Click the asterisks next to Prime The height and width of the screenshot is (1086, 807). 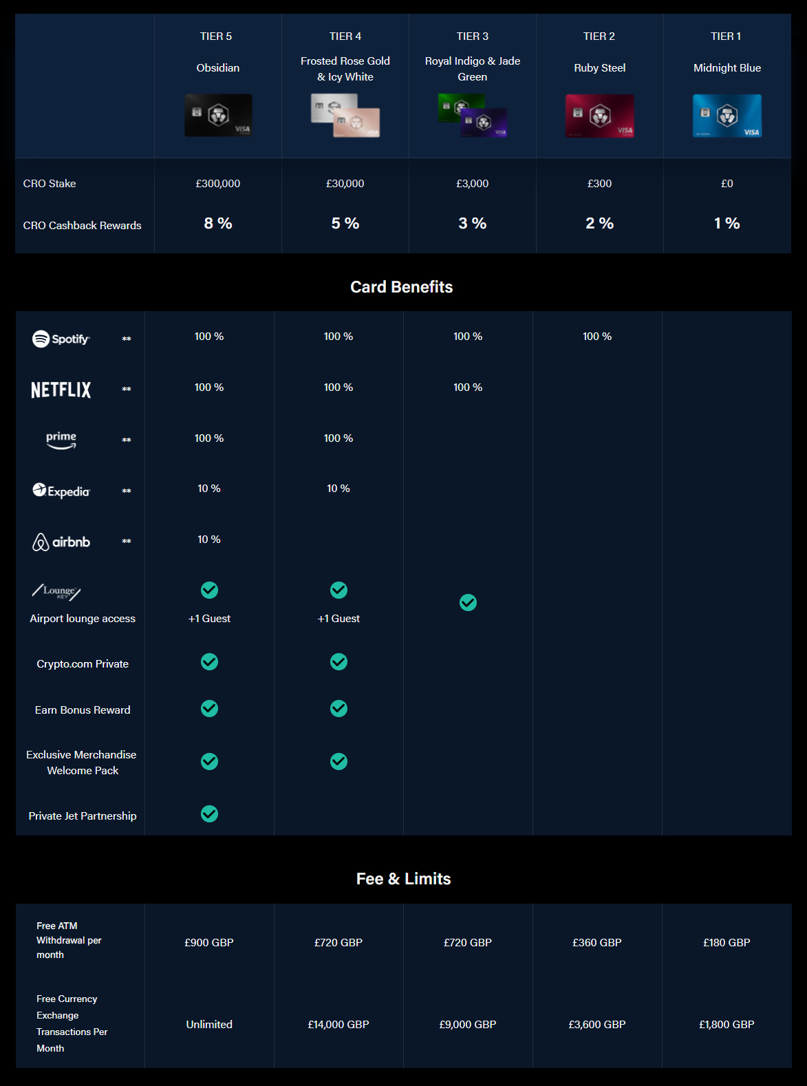pos(127,440)
